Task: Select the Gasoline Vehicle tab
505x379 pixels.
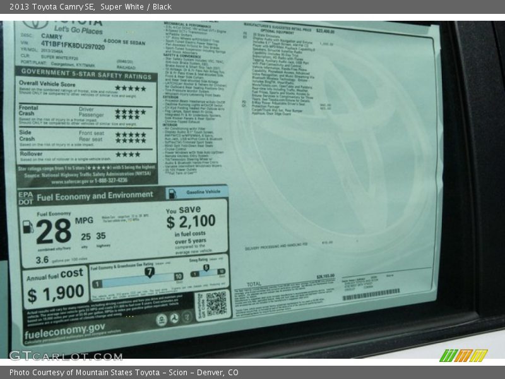Action: (x=197, y=193)
